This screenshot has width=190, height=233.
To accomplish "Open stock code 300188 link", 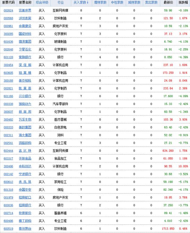I will pyautogui.click(x=8, y=81).
